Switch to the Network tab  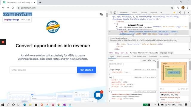pyautogui.click(x=154, y=12)
